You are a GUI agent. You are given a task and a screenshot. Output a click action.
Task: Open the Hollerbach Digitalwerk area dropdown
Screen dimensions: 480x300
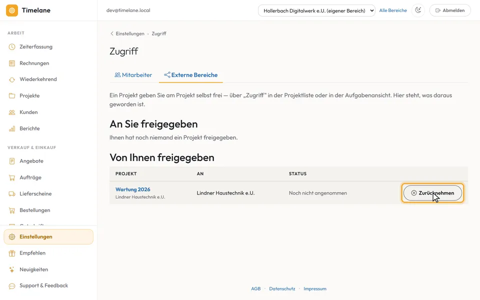pos(316,10)
